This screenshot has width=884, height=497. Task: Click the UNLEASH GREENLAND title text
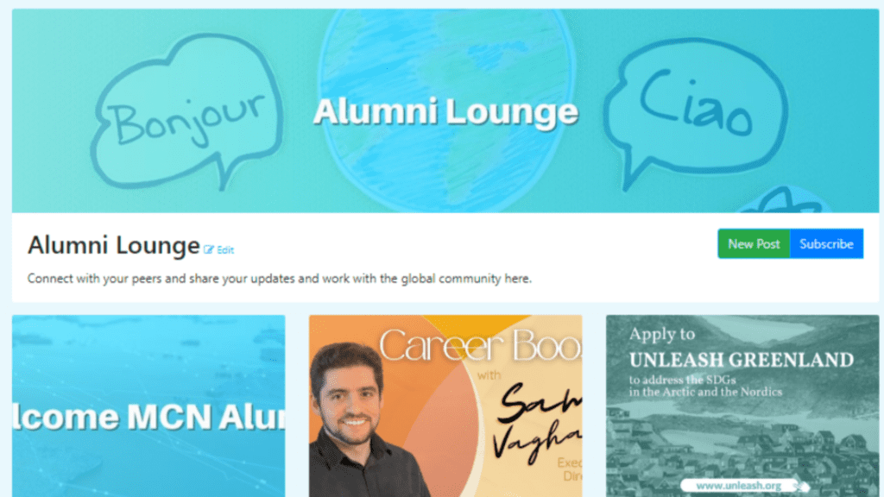(x=742, y=360)
